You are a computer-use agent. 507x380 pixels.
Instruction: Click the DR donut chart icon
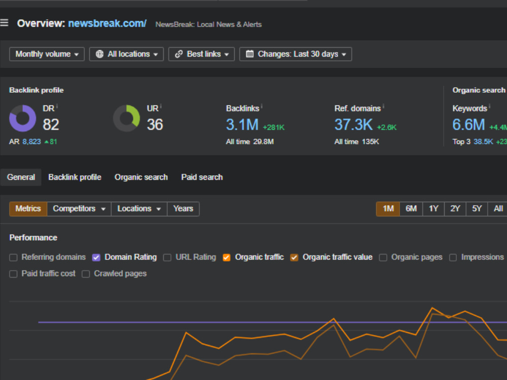[x=22, y=118]
